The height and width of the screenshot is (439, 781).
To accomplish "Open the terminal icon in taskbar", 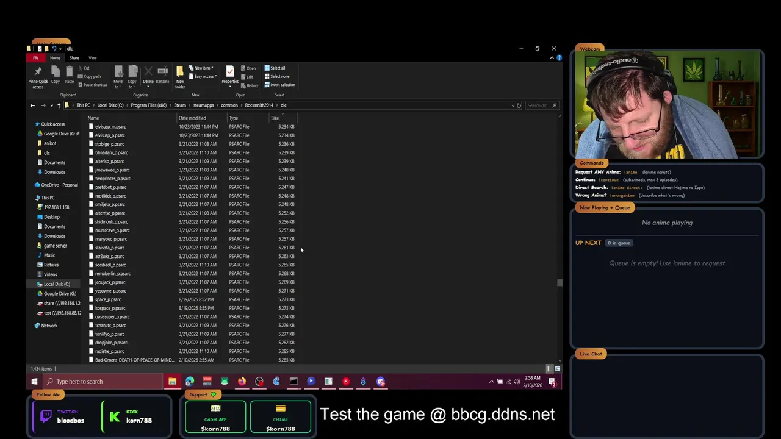I will tap(293, 382).
